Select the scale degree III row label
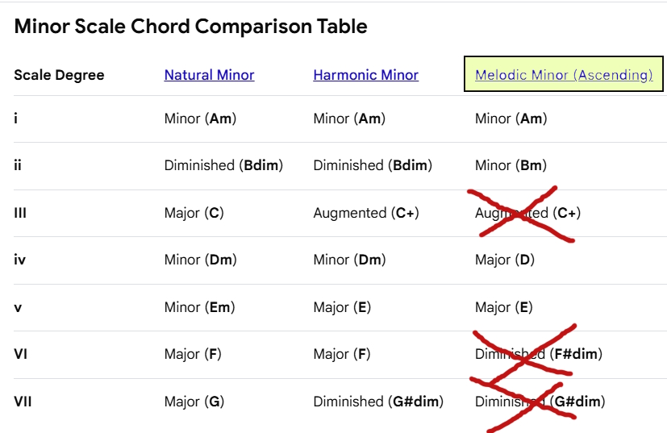 [21, 213]
